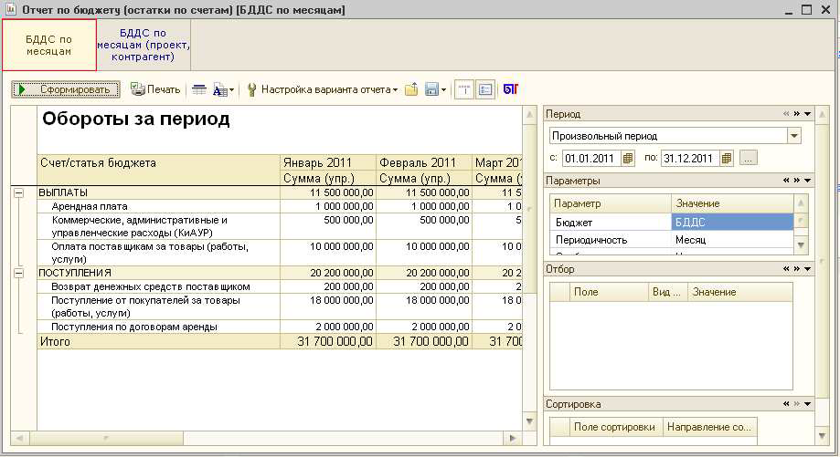Select the БДДС budget value cell
The image size is (840, 457).
pos(732,222)
